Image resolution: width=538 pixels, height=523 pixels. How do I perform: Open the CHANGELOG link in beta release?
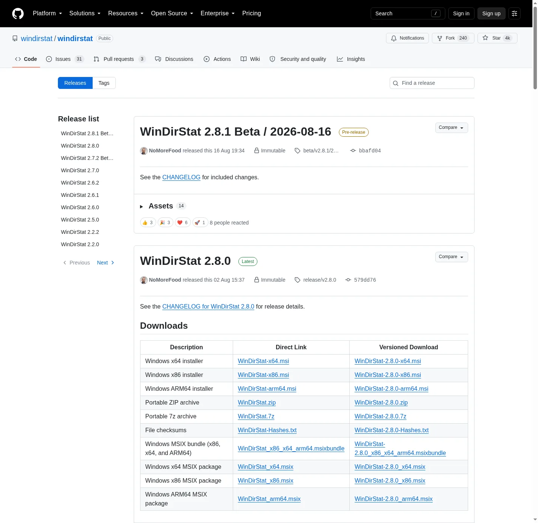(181, 177)
